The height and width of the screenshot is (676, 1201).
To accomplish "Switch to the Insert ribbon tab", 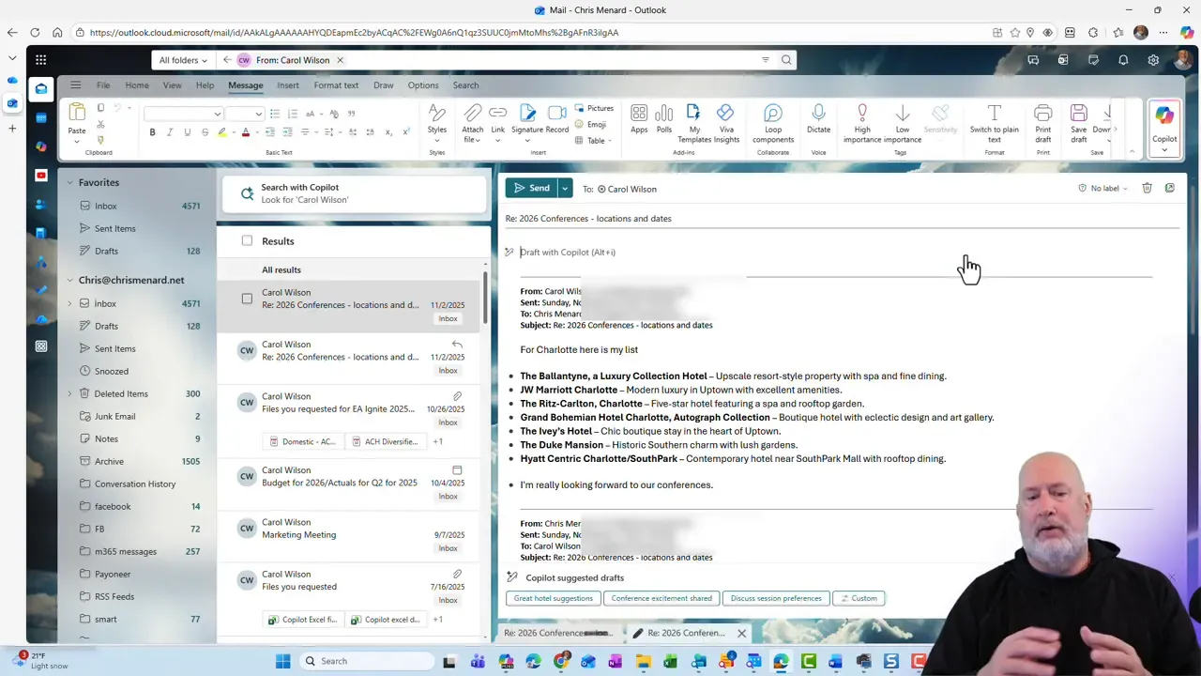I will pos(288,84).
